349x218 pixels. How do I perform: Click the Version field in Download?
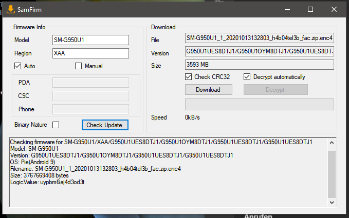[260, 51]
